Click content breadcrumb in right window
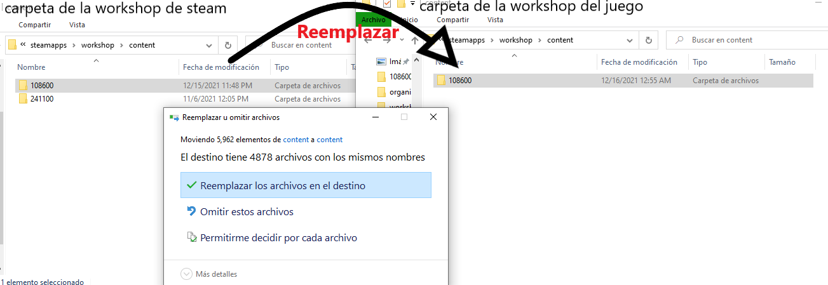This screenshot has width=828, height=285. coord(560,40)
